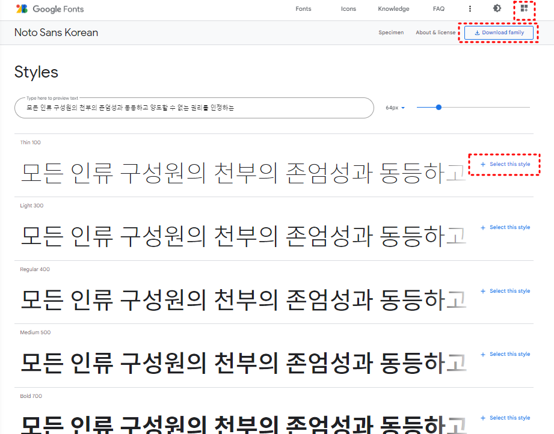Open the Fonts navigation item
Screen dimensions: 554x434
pyautogui.click(x=303, y=9)
